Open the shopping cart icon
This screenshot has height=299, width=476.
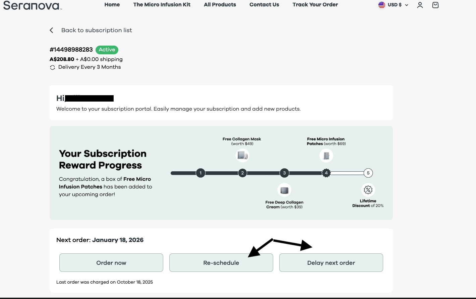point(435,5)
